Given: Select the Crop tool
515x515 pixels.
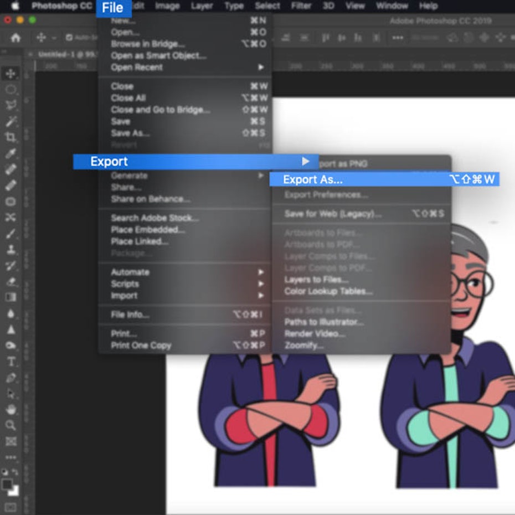Looking at the screenshot, I should [x=11, y=137].
